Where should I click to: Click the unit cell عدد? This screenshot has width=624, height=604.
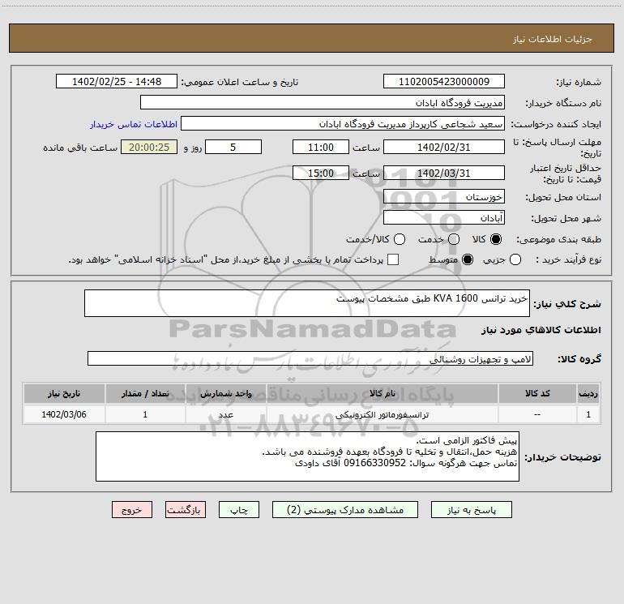[x=225, y=414]
